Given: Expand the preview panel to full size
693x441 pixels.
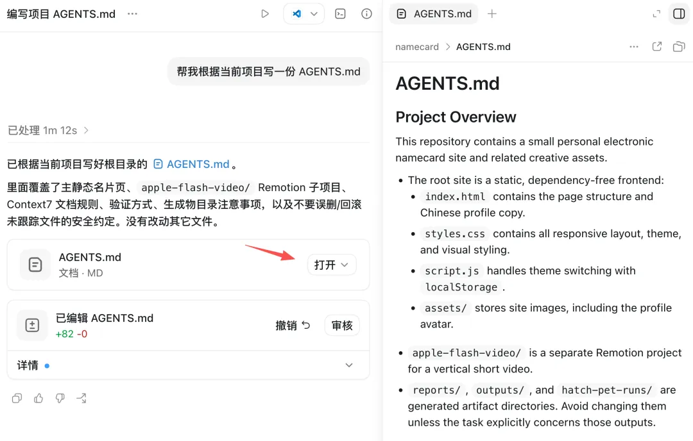Looking at the screenshot, I should 656,13.
